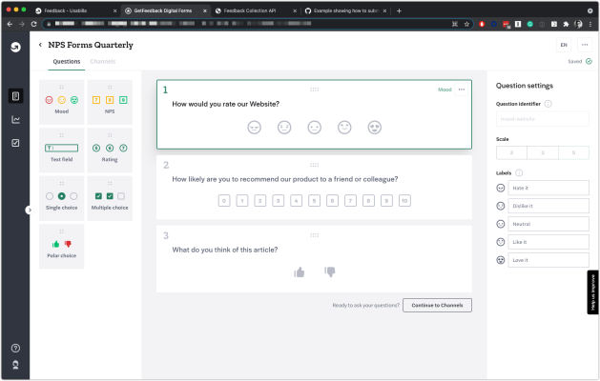Switch to the Channels tab
Screen dimensions: 600x381
pos(103,62)
